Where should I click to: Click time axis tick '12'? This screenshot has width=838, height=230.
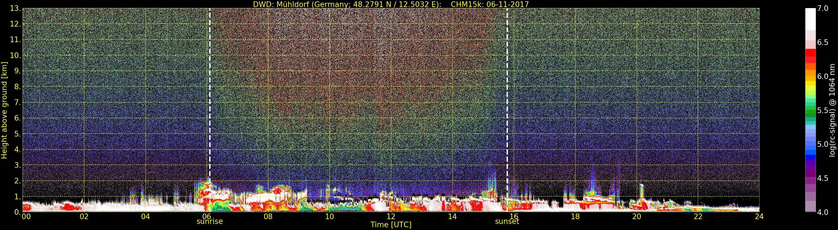(x=391, y=216)
